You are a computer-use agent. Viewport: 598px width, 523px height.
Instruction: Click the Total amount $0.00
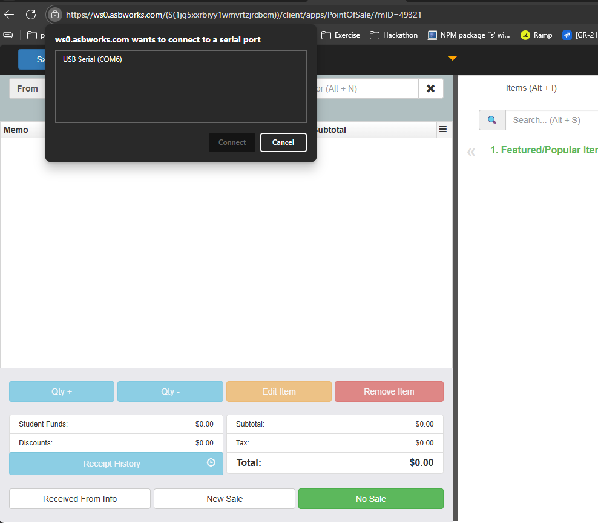coord(421,462)
